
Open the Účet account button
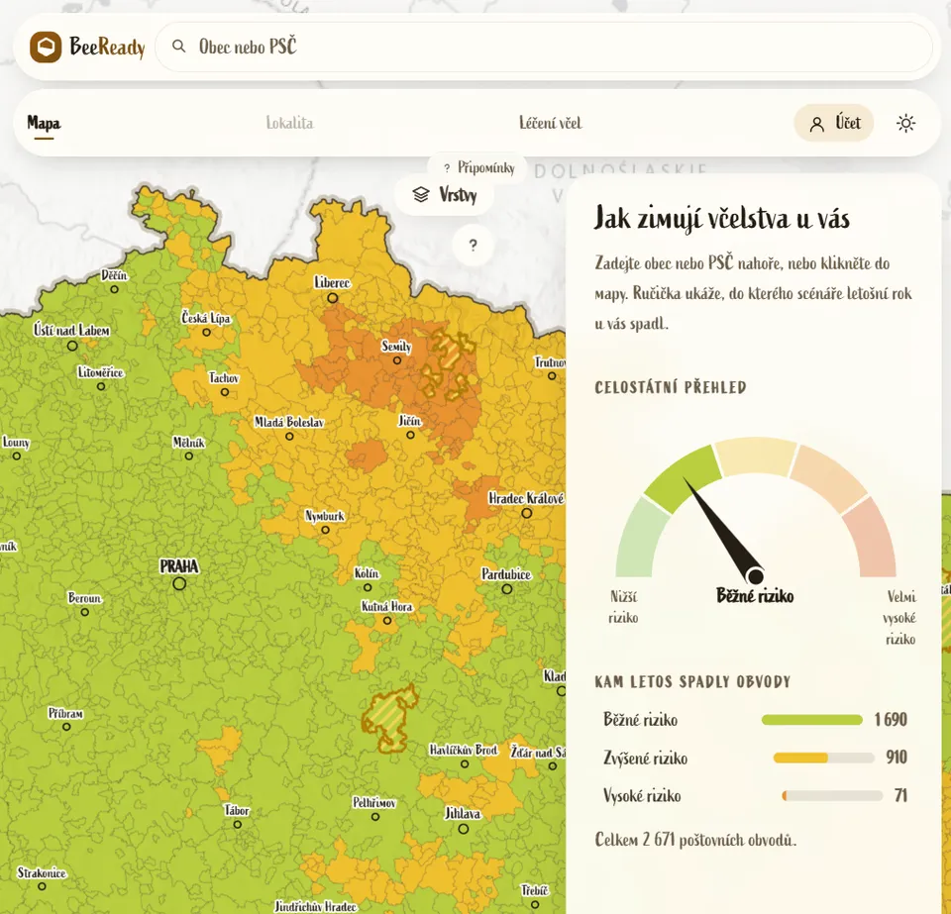coord(834,123)
